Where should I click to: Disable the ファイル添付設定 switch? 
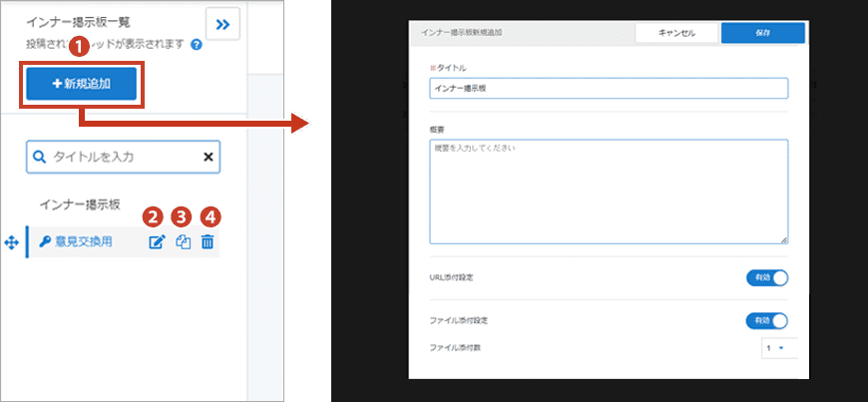[x=766, y=320]
